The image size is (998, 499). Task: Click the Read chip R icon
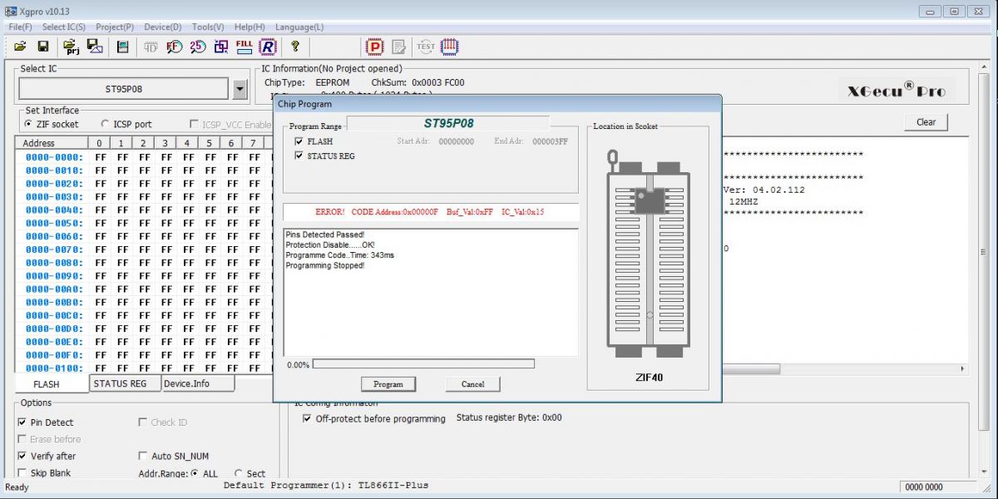(268, 47)
